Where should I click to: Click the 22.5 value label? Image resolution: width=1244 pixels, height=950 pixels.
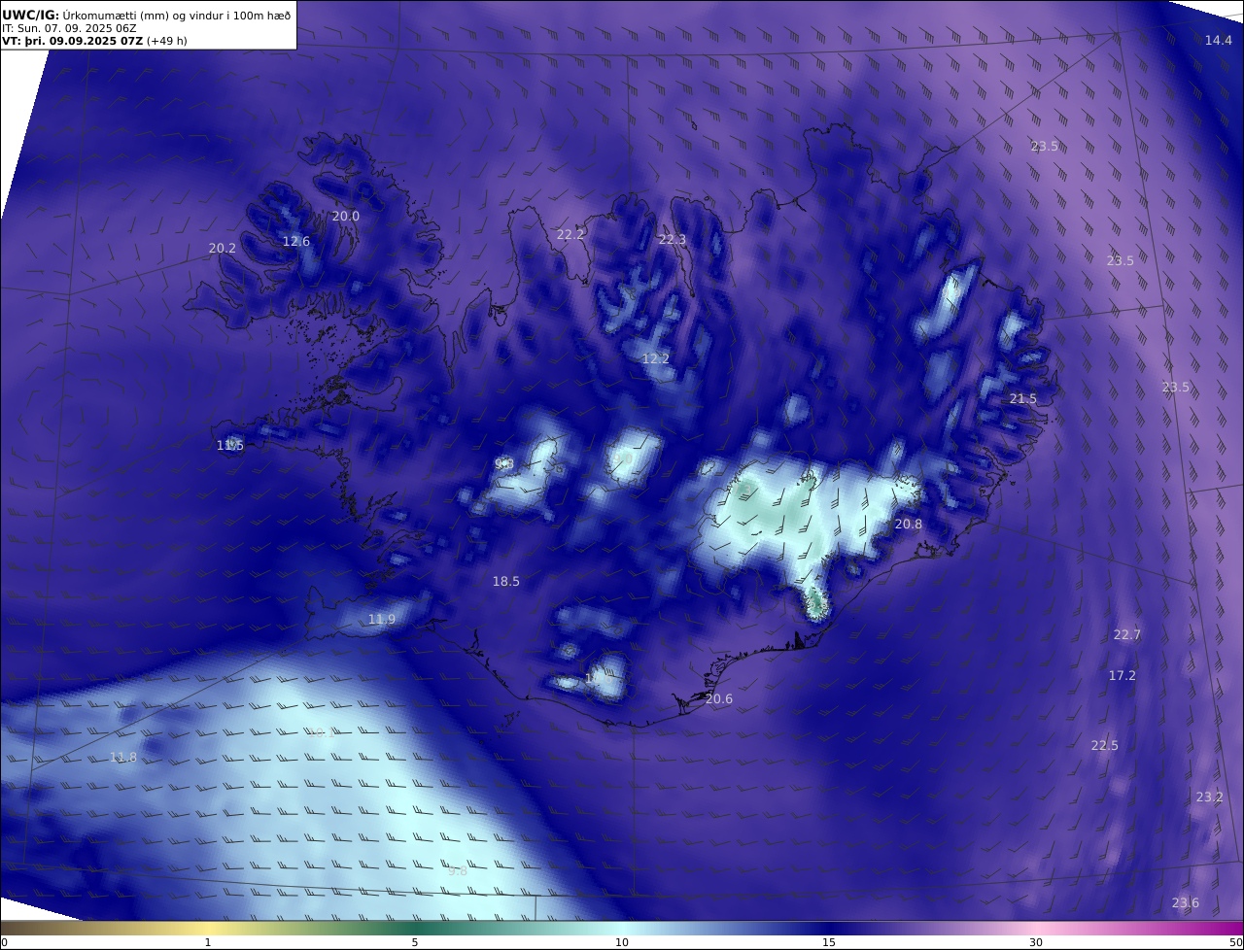pos(1105,745)
